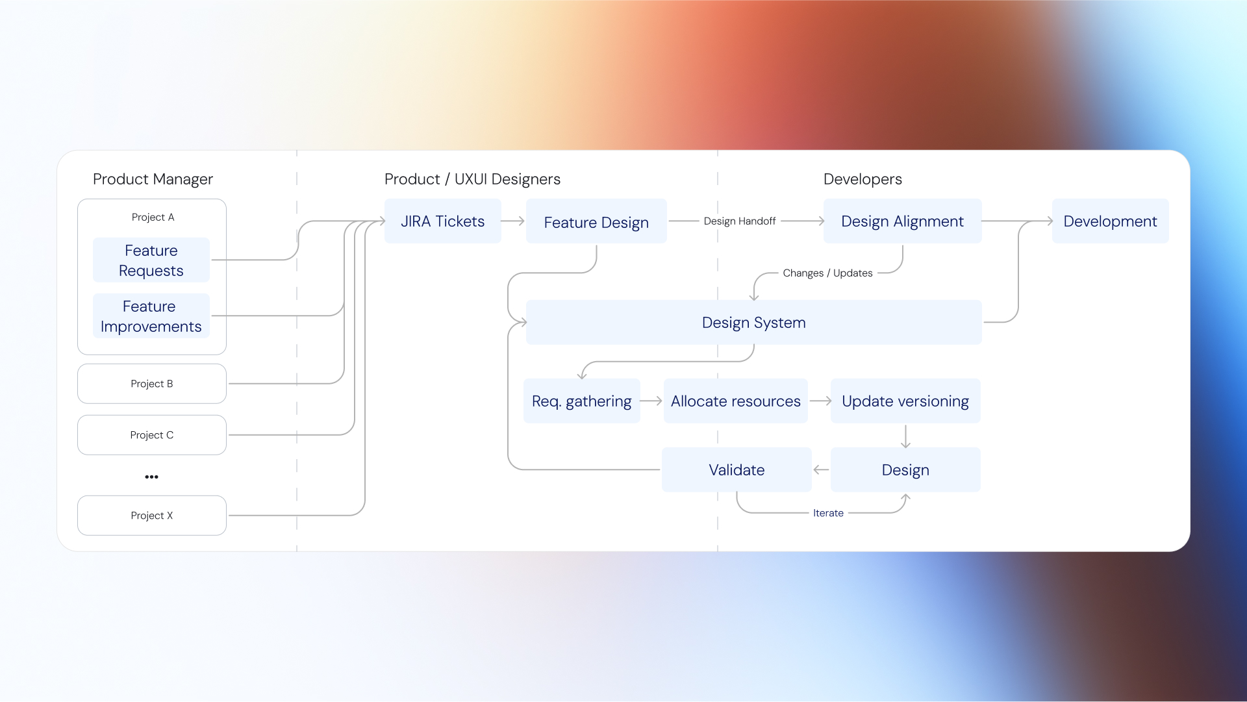Viewport: 1247px width, 702px height.
Task: Select the Feature Improvements card
Action: (x=151, y=316)
